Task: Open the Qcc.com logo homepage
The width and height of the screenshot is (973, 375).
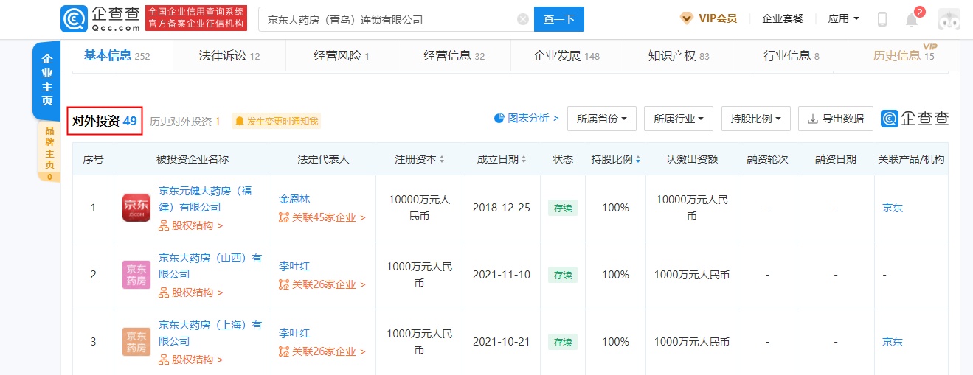Action: pos(100,18)
